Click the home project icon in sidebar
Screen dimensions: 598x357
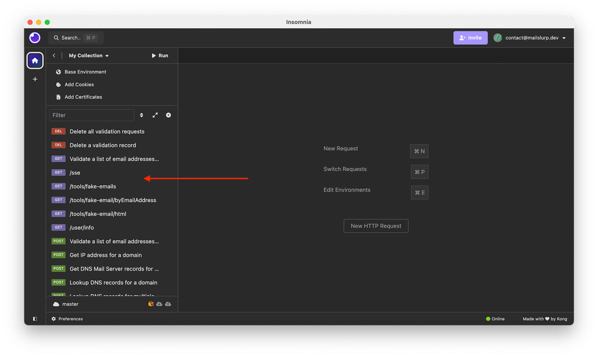click(34, 61)
